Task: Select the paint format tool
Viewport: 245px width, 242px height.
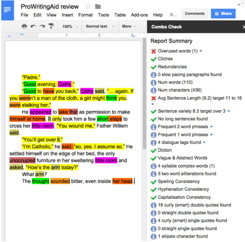Action: (51, 26)
